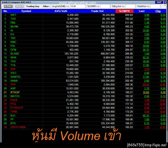This screenshot has height=148, width=168.
Task: Click the OUT button in title bar
Action: 159,2
